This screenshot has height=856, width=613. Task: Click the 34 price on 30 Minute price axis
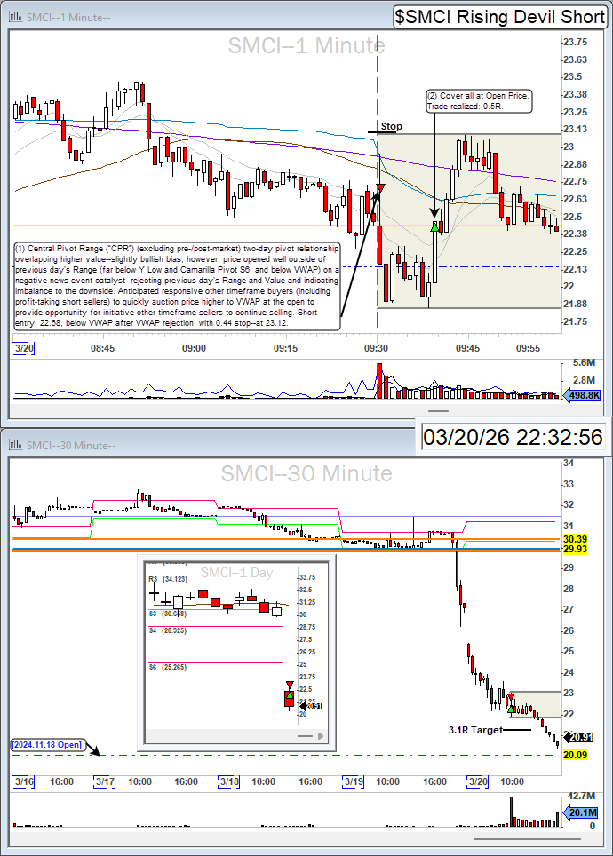(x=569, y=463)
